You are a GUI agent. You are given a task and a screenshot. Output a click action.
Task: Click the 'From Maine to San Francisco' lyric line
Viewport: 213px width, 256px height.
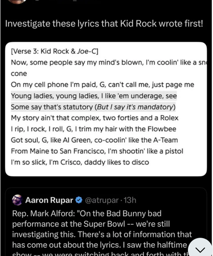coord(97,151)
